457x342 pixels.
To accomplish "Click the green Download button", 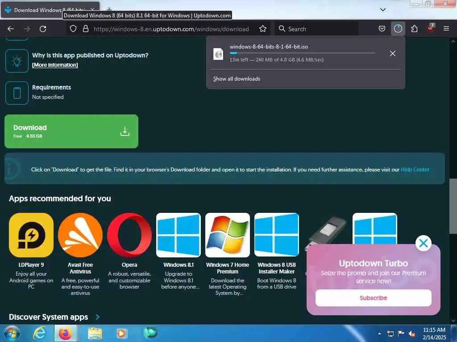I will [x=71, y=131].
